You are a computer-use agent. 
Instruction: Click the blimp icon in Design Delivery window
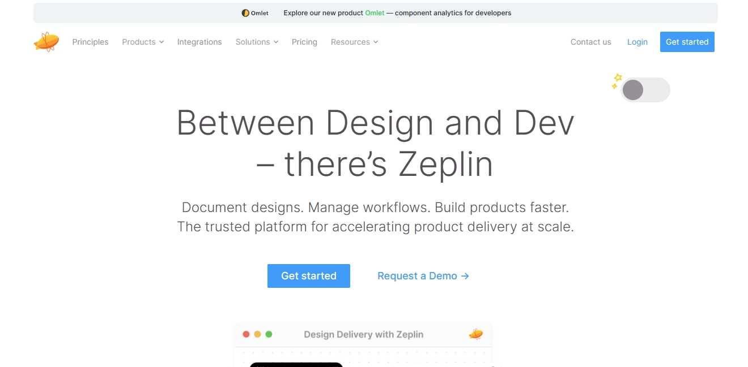pos(475,334)
